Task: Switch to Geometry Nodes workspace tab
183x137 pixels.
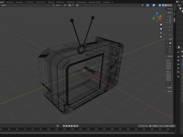Action: coord(95,2)
